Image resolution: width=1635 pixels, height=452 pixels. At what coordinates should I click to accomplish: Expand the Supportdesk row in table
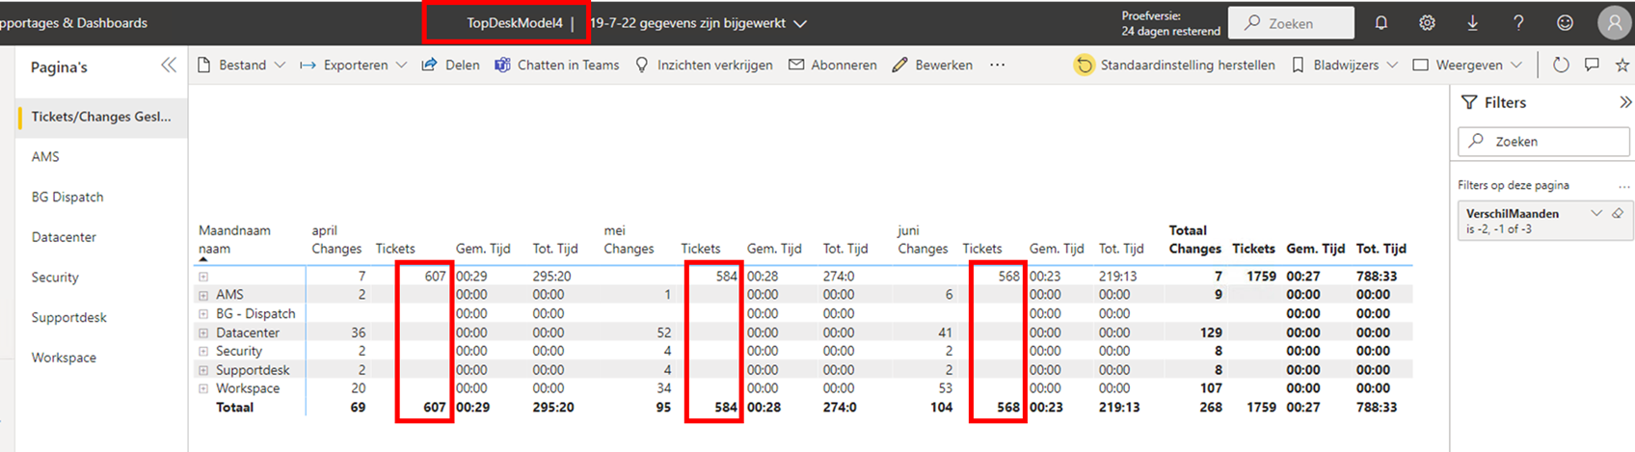point(203,370)
